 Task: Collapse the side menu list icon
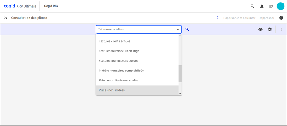click(x=271, y=6)
